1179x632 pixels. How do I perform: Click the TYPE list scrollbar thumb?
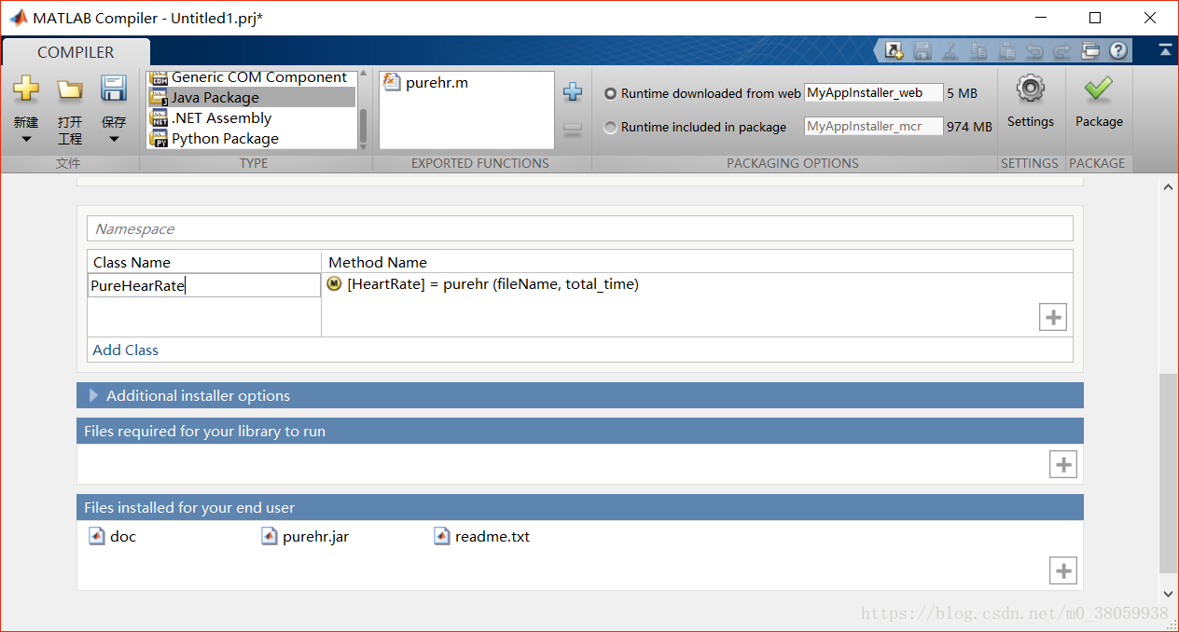point(363,126)
